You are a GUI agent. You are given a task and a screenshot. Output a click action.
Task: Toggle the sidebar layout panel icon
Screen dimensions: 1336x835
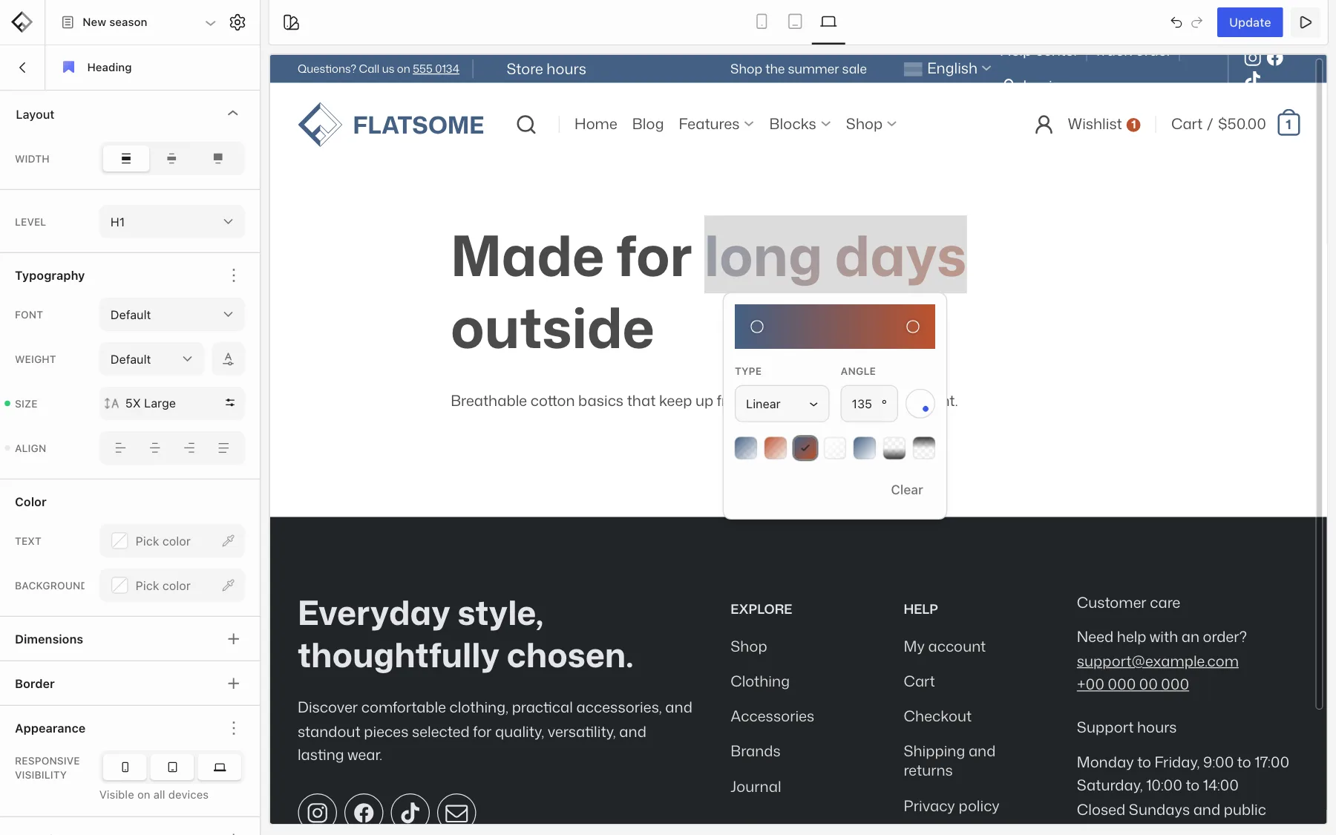click(291, 22)
